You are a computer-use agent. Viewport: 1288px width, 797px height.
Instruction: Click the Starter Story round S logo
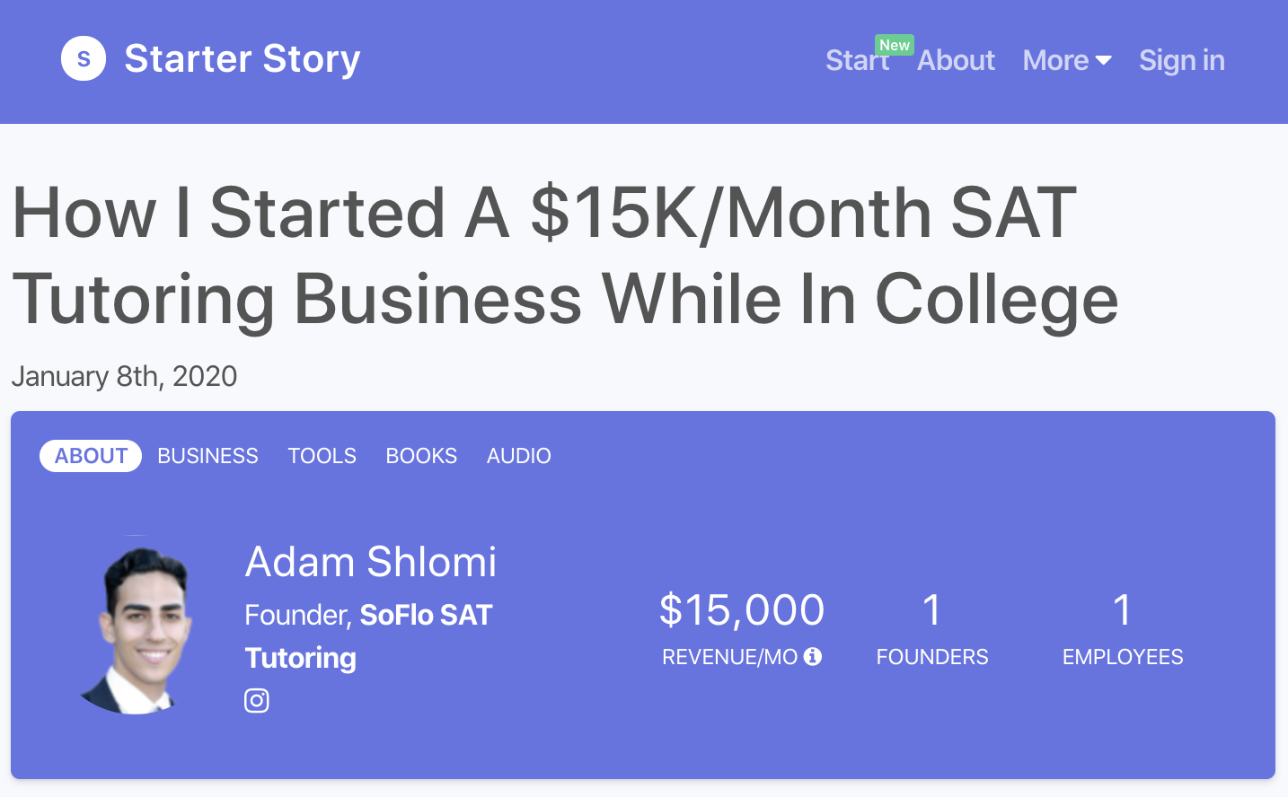pos(84,58)
